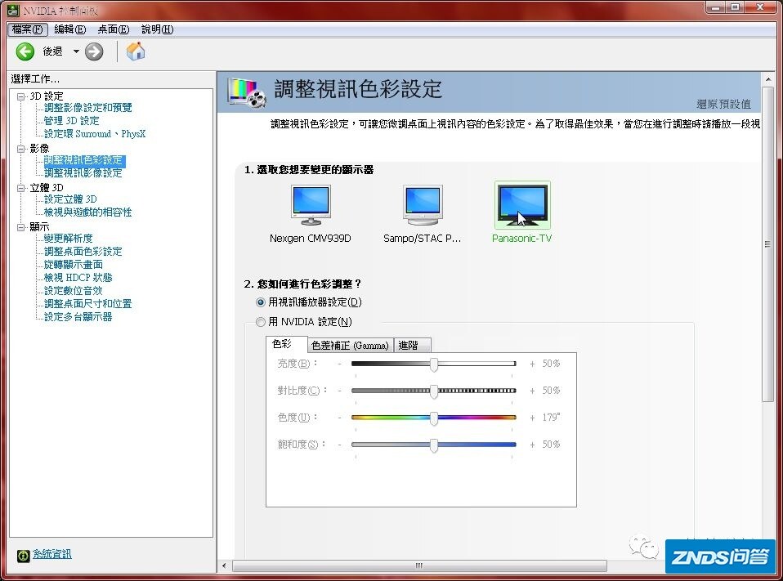Click the horizontal scrollbar left arrow
The image size is (783, 581).
coord(224,565)
